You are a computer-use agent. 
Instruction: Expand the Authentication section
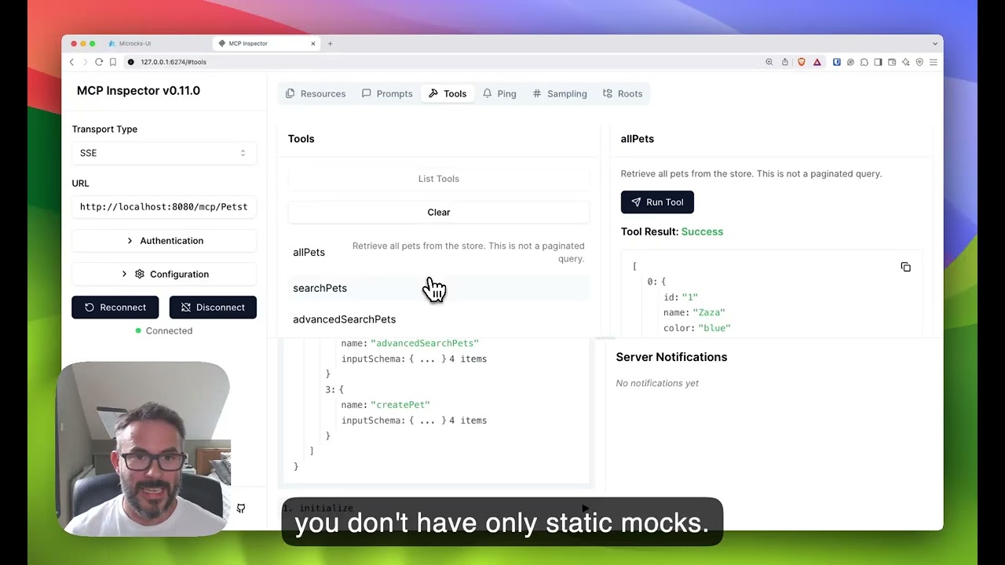click(163, 241)
